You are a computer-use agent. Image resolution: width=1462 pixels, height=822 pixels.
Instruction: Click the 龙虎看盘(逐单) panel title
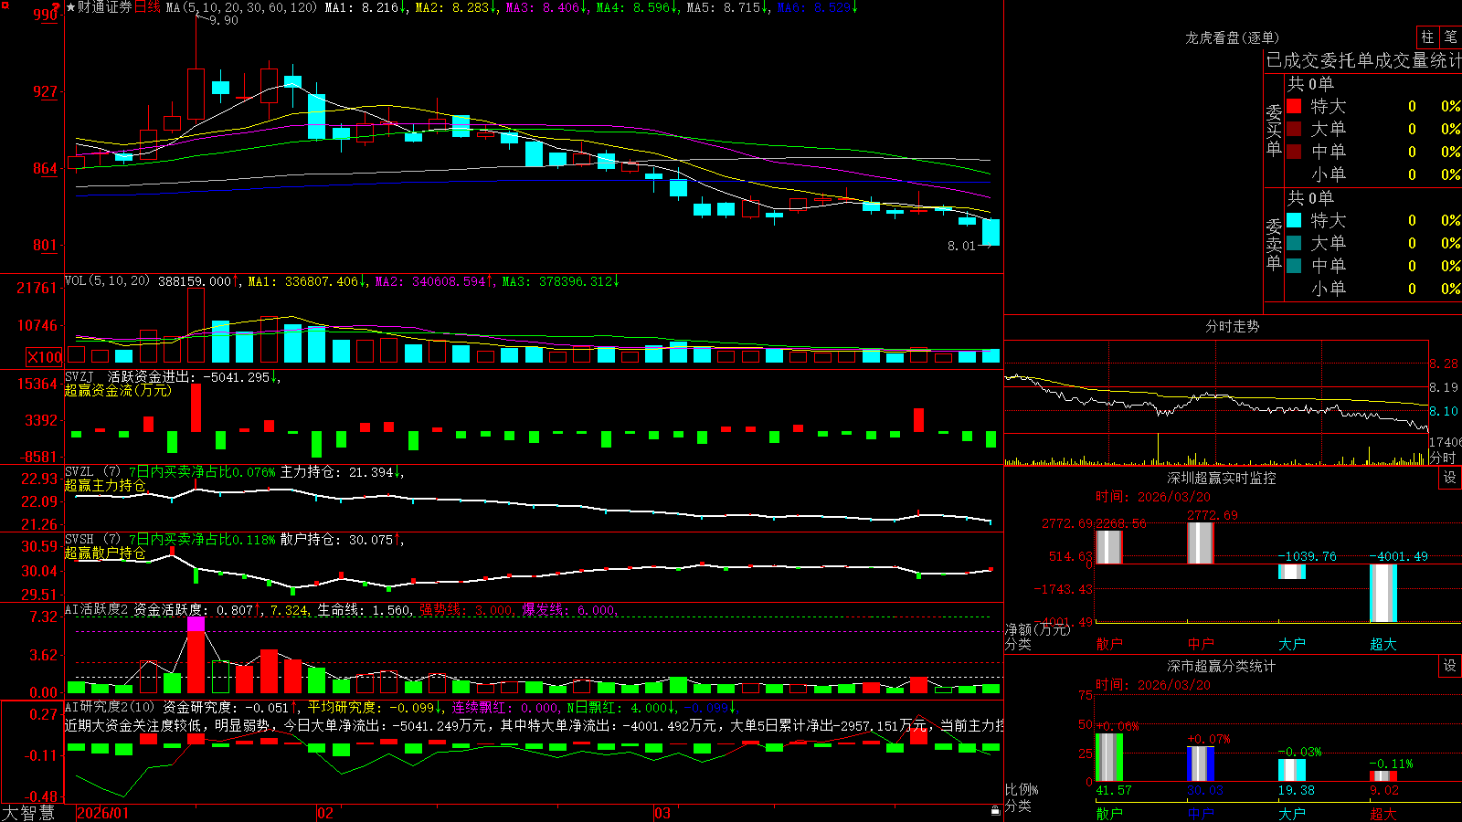point(1233,37)
